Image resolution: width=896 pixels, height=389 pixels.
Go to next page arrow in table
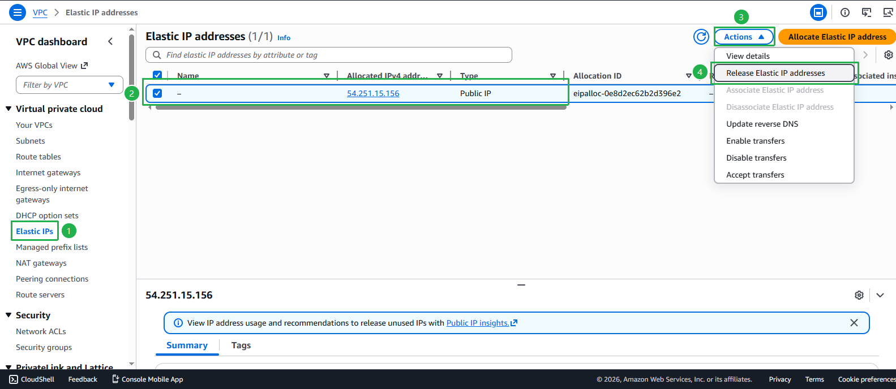click(865, 55)
